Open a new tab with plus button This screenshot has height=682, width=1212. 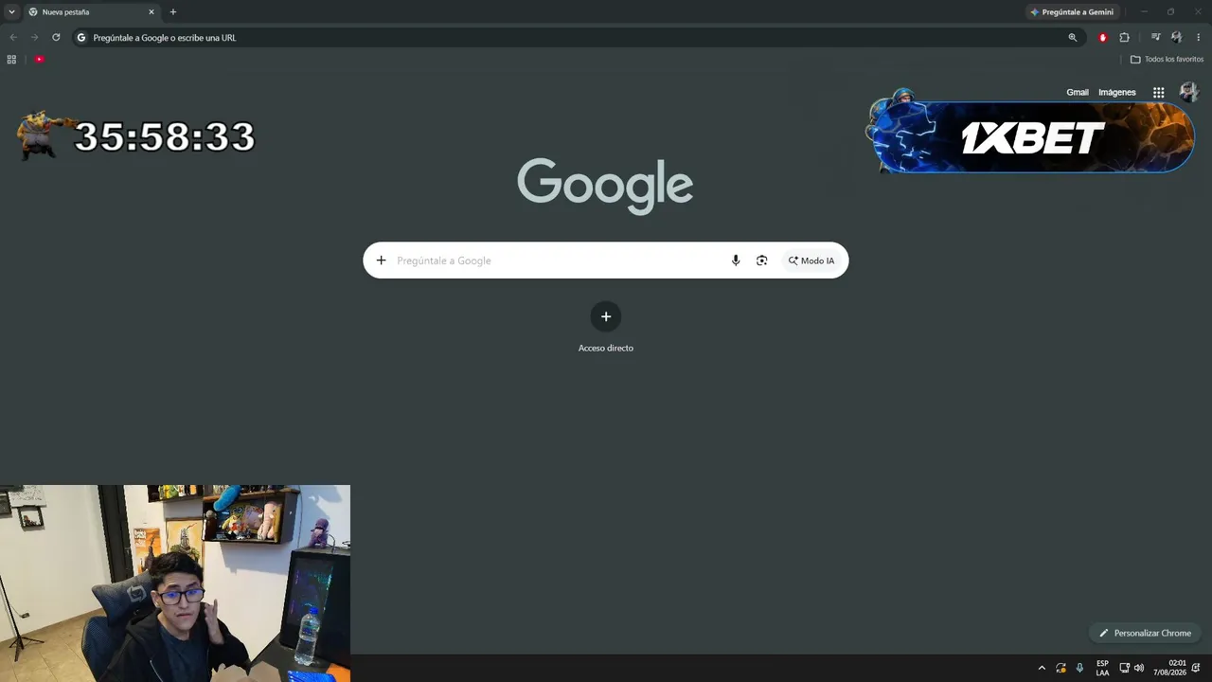173,12
